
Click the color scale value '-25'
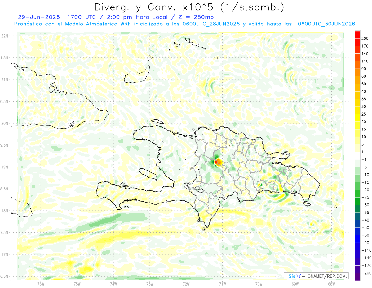pyautogui.click(x=365, y=197)
